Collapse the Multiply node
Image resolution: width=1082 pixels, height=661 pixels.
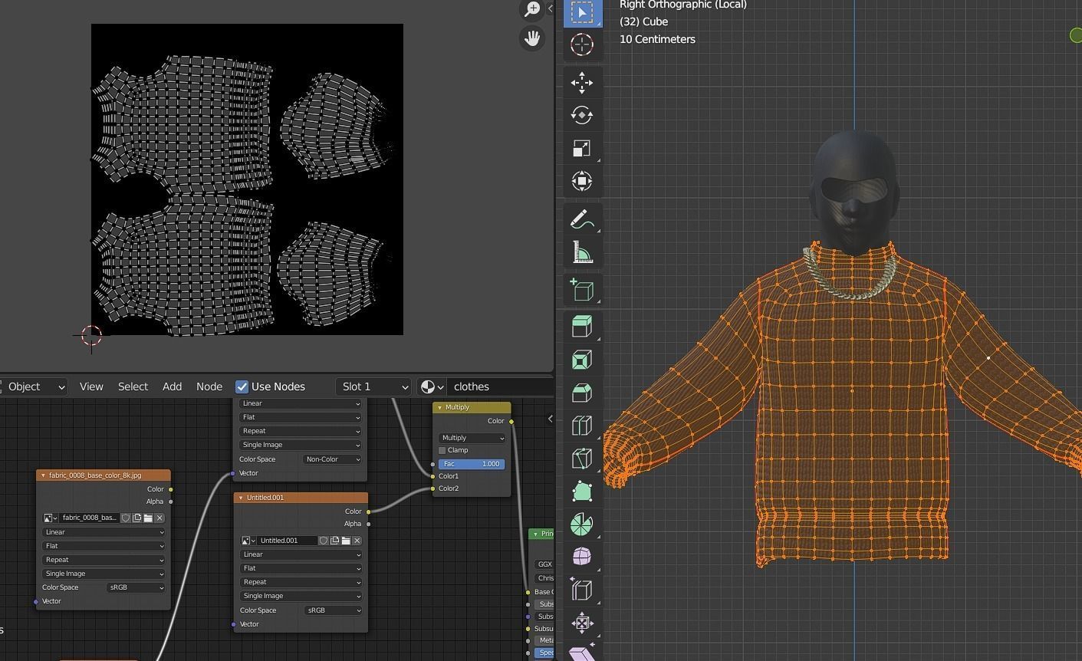click(x=439, y=408)
